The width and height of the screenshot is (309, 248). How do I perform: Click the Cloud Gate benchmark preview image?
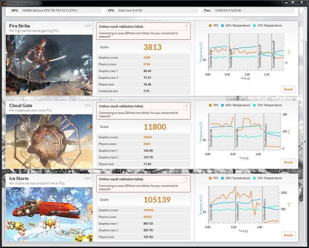tap(49, 142)
